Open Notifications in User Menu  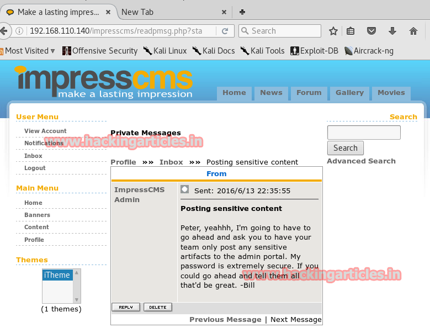coord(44,143)
